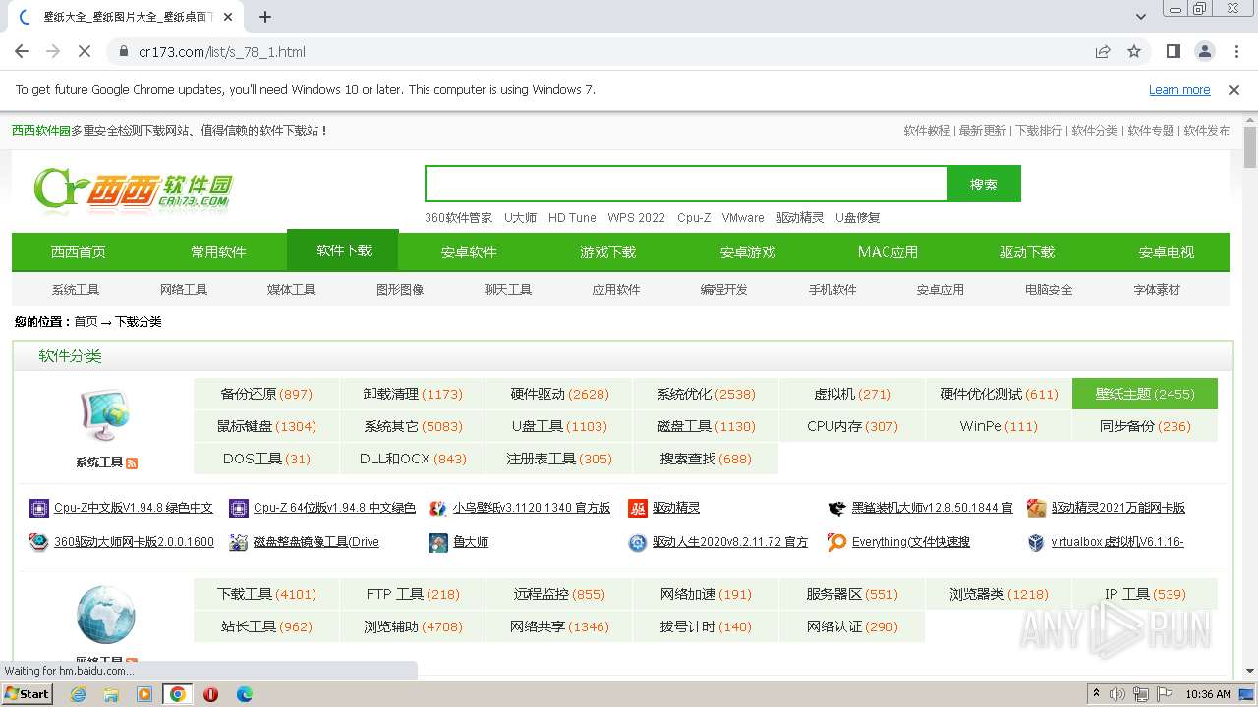The width and height of the screenshot is (1258, 707).
Task: Open the 备份还原 (897) category
Action: 266,394
